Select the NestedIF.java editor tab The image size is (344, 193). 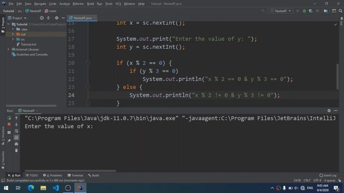pyautogui.click(x=82, y=18)
